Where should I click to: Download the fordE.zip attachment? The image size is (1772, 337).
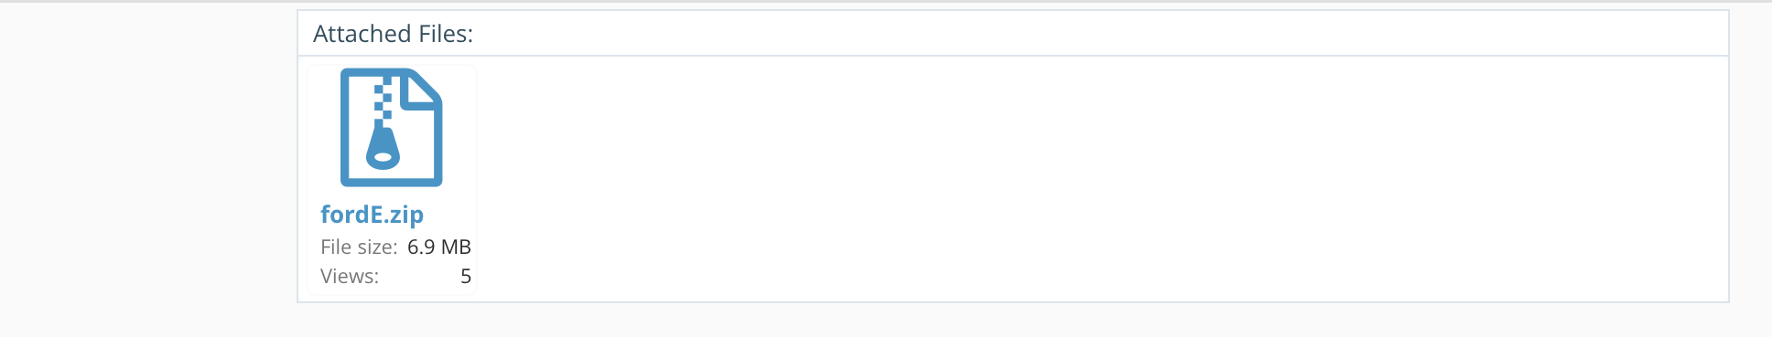click(x=372, y=215)
